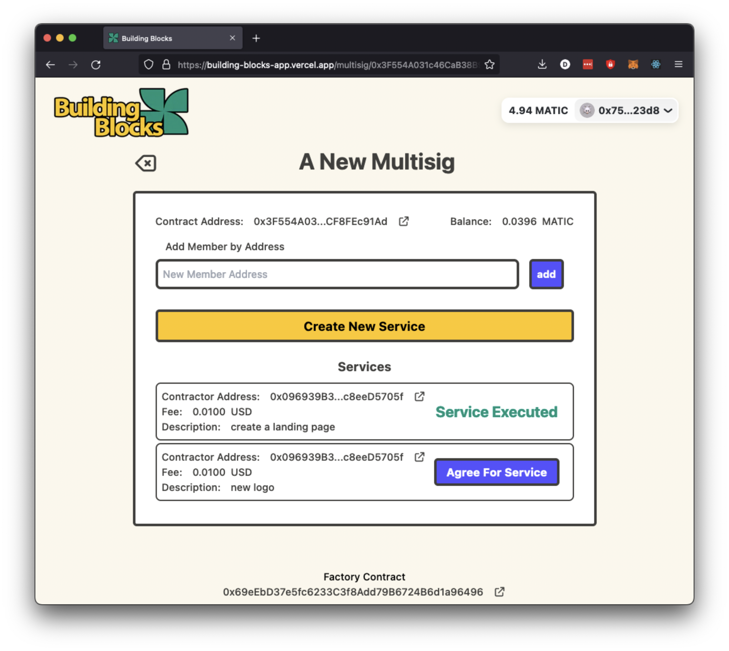729x651 pixels.
Task: Open second contractor address external link
Action: click(x=419, y=457)
